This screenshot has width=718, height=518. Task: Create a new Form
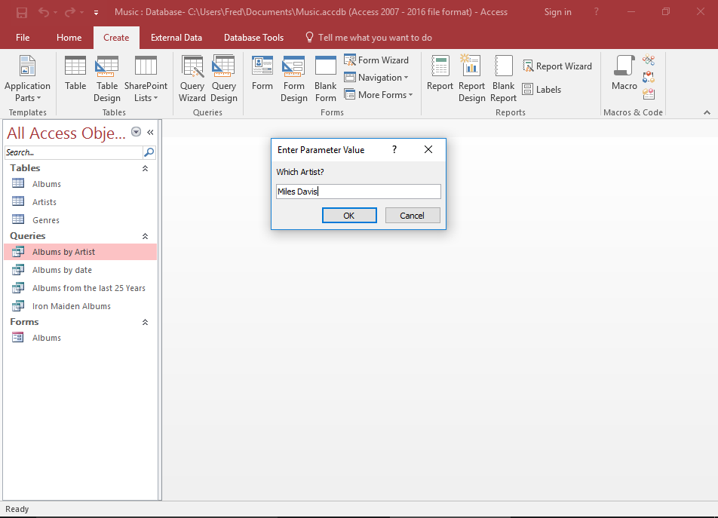262,73
